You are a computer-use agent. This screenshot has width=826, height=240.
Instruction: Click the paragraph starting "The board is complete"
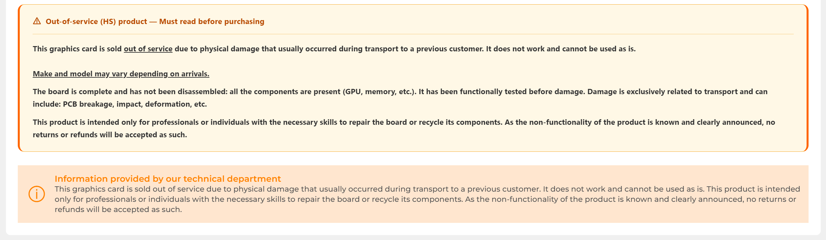point(400,98)
